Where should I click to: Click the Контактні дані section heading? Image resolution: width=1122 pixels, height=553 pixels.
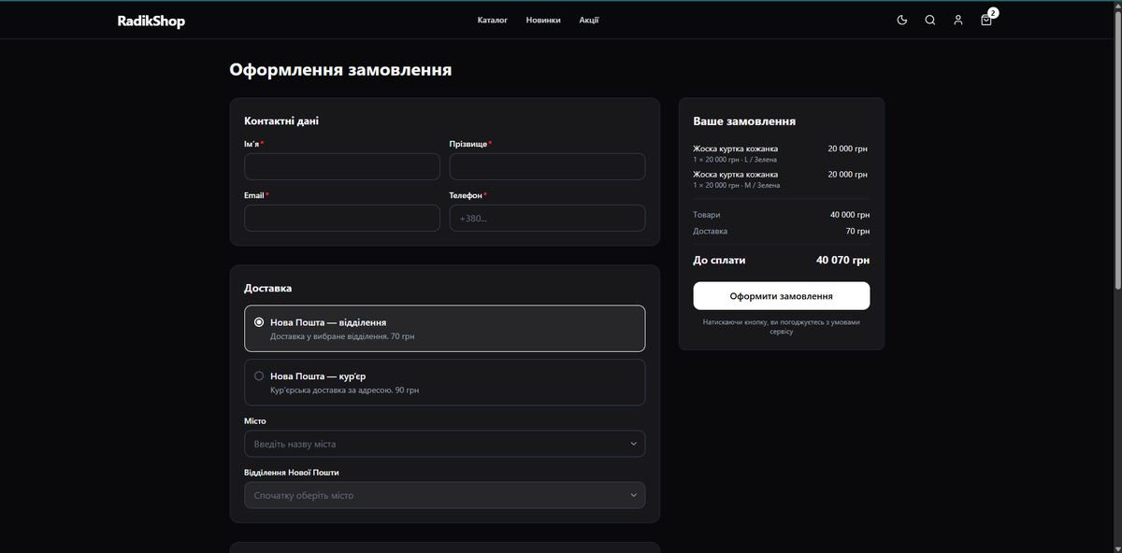(282, 121)
